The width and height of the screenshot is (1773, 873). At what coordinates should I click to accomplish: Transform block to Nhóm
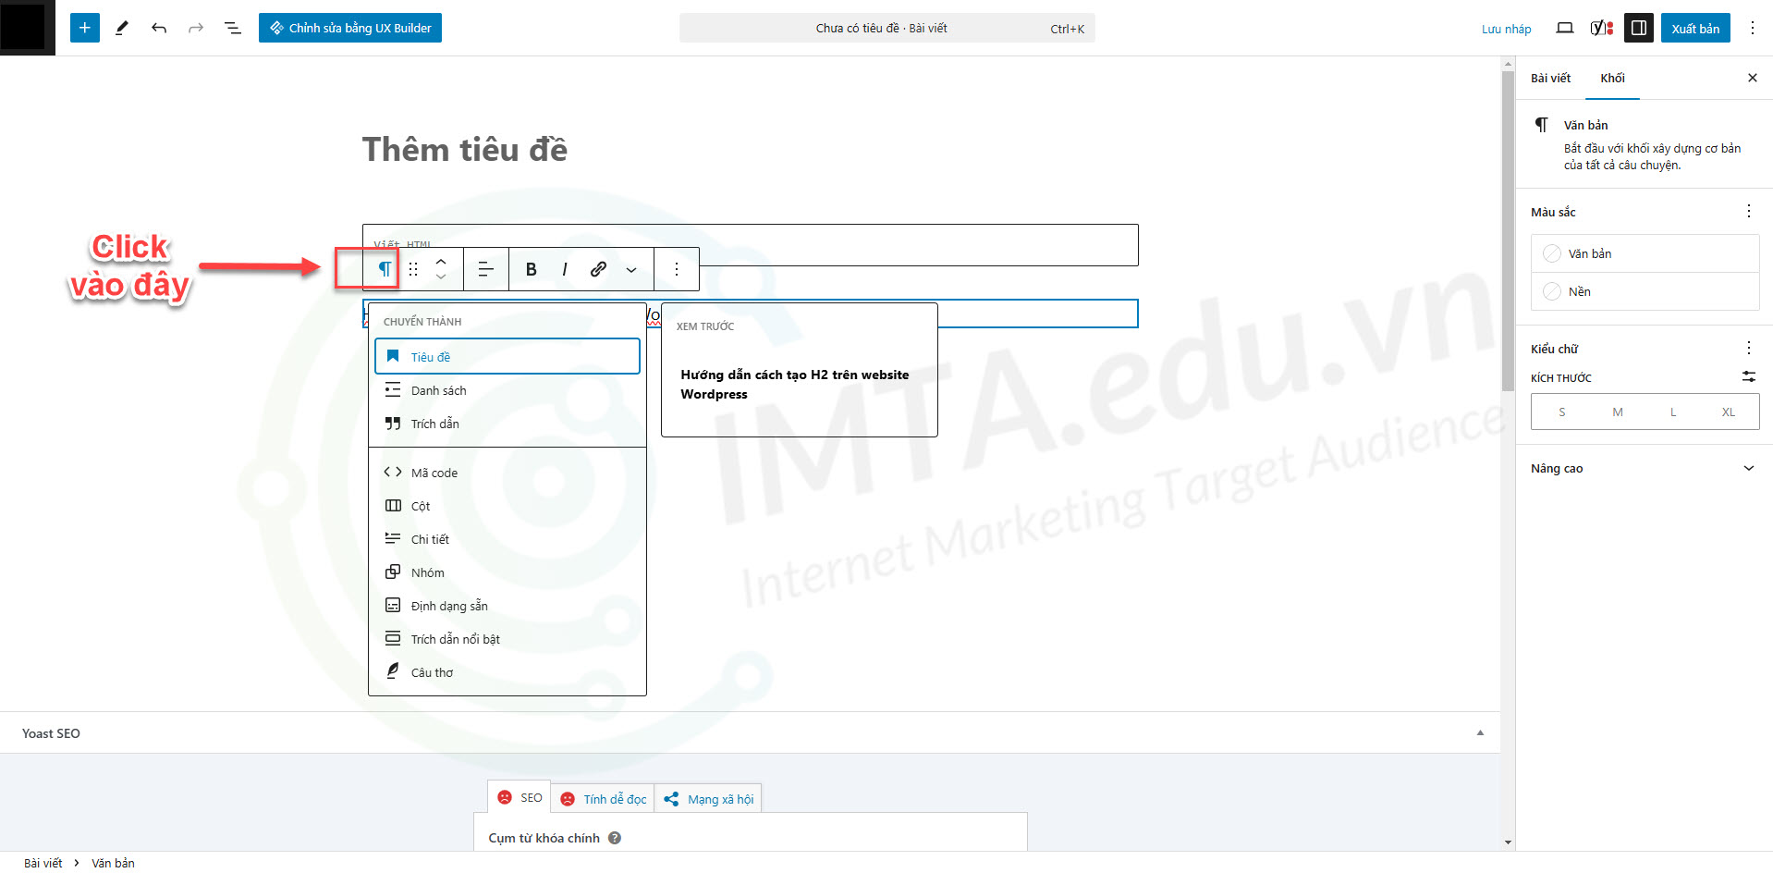(507, 572)
